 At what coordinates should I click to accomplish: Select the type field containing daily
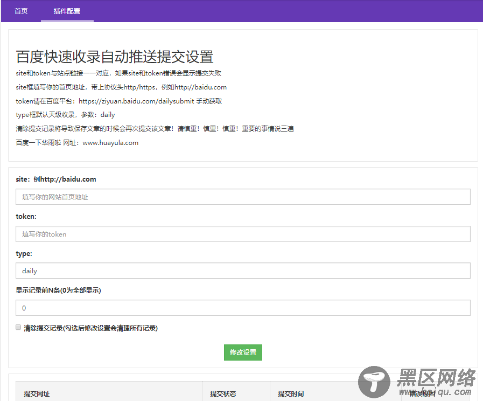tap(243, 271)
